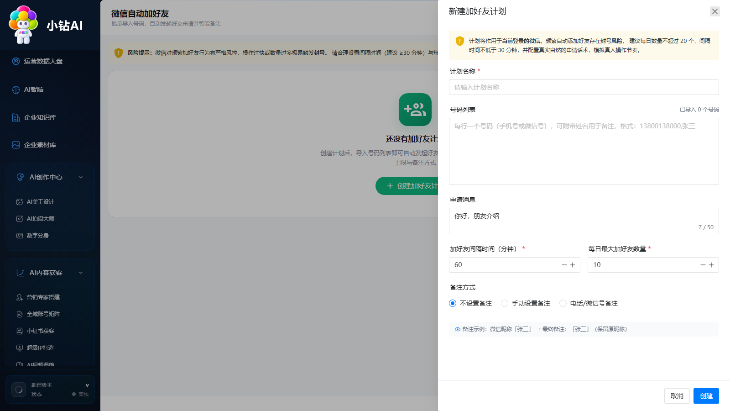Click the 超级IP打造 icon
This screenshot has height=411, width=730.
tap(20, 348)
